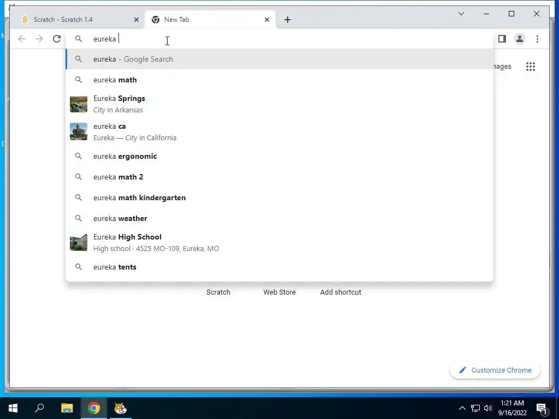Show hidden system tray icons
Viewport: 559px width, 419px height.
coord(462,408)
